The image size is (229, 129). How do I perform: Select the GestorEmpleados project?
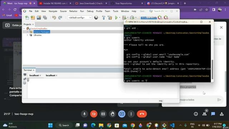coord(39,29)
